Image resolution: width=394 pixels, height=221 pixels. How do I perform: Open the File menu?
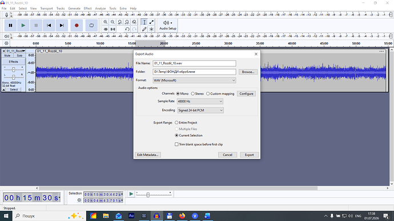click(4, 9)
